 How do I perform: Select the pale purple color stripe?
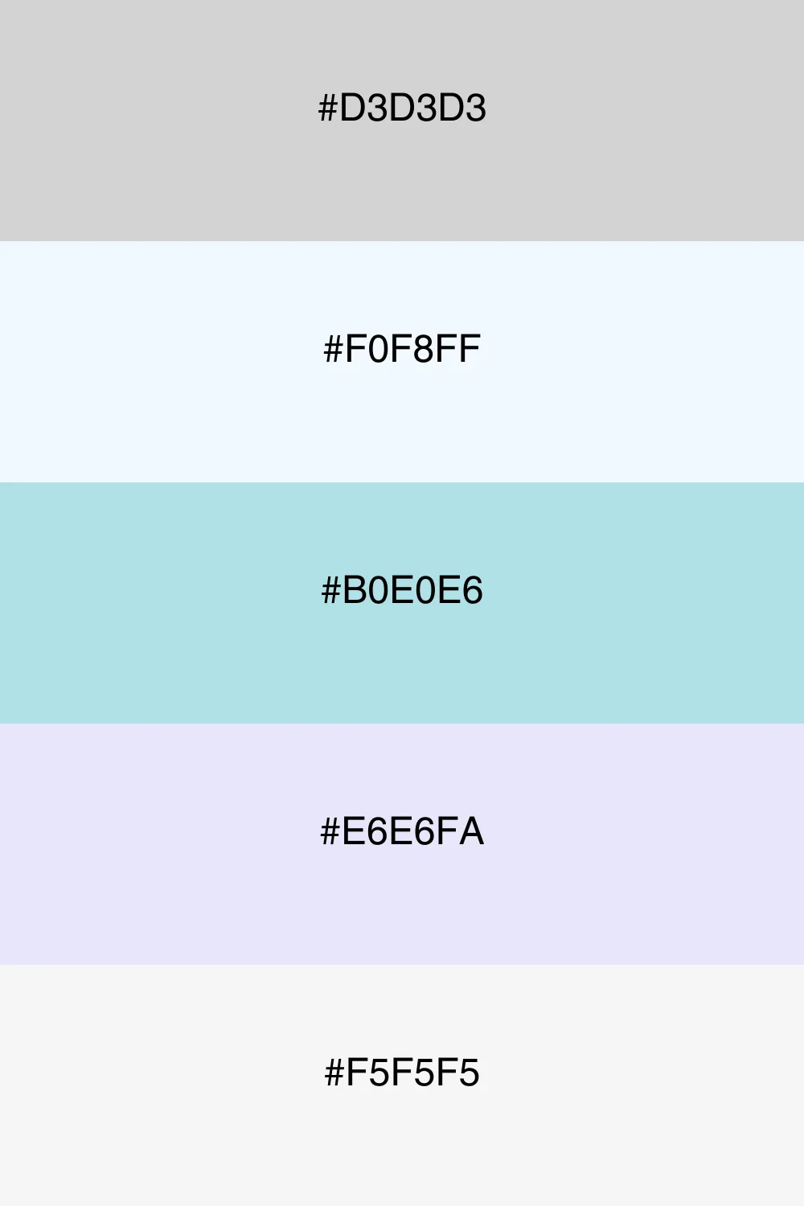click(402, 844)
